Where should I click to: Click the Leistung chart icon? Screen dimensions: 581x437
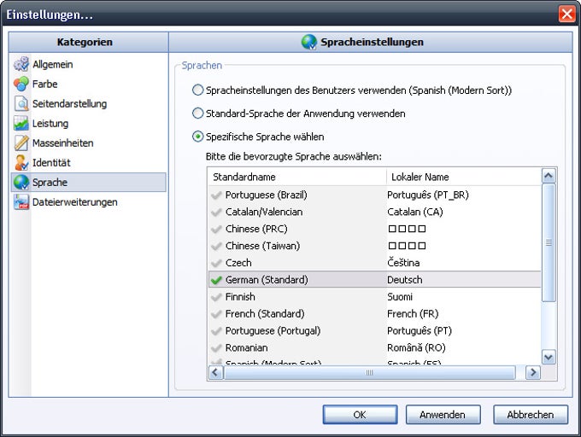tap(21, 123)
